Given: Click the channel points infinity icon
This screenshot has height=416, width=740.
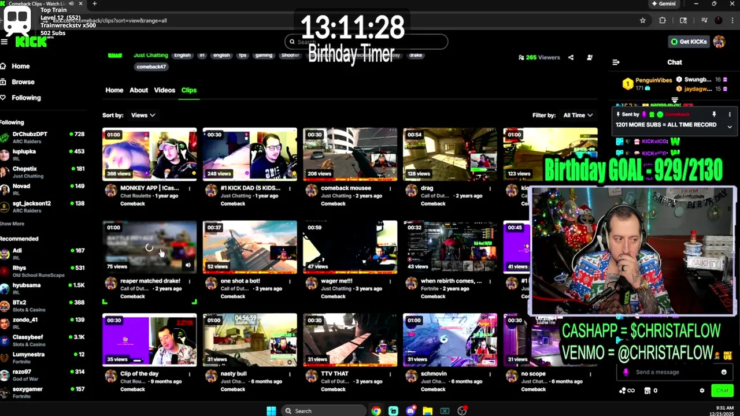Looking at the screenshot, I should coord(627,391).
